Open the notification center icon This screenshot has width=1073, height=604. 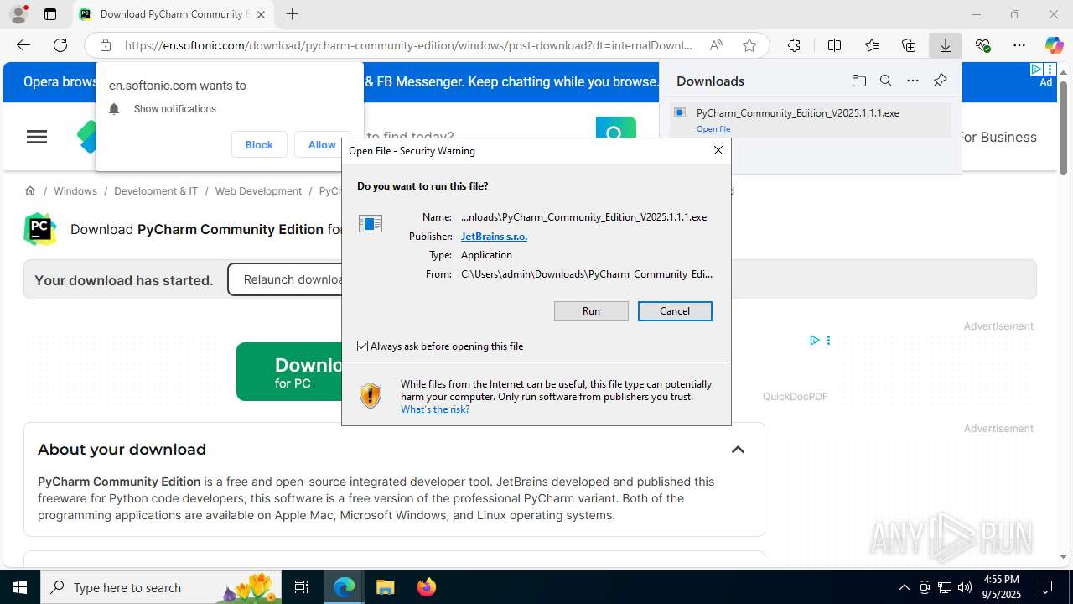(1045, 587)
